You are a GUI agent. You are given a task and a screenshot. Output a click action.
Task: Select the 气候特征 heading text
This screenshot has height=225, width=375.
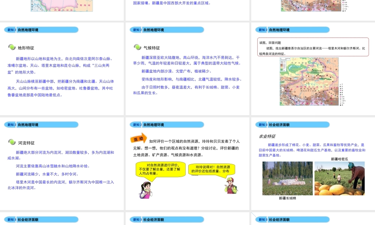151,48
